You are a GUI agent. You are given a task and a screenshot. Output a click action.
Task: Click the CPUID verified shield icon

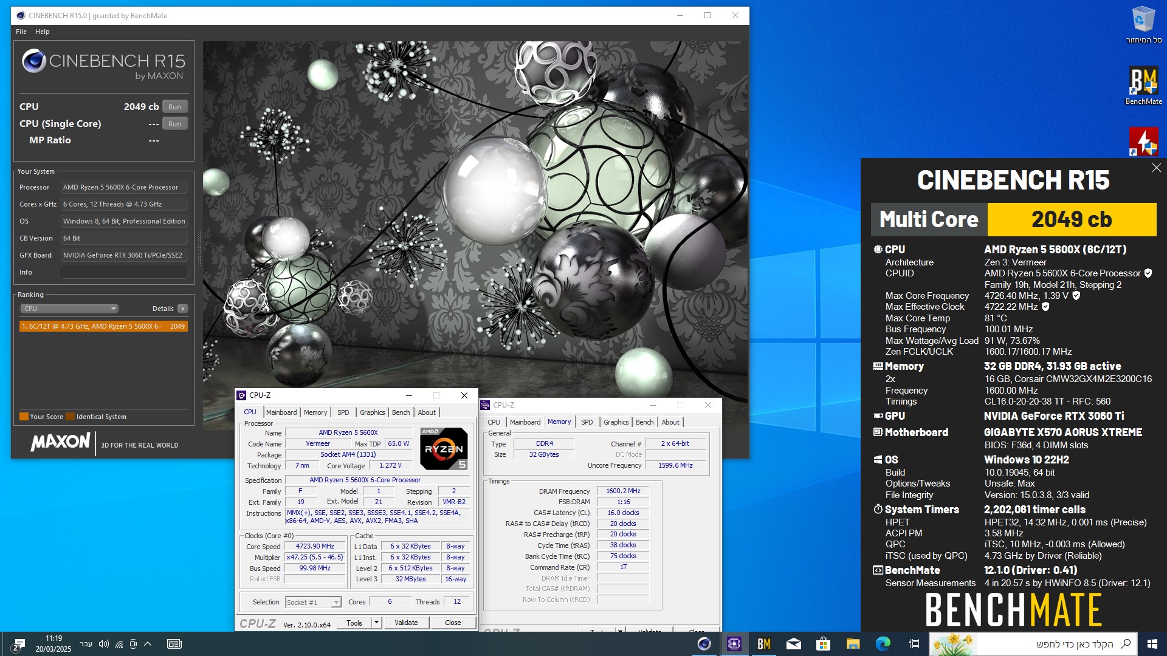[1148, 273]
